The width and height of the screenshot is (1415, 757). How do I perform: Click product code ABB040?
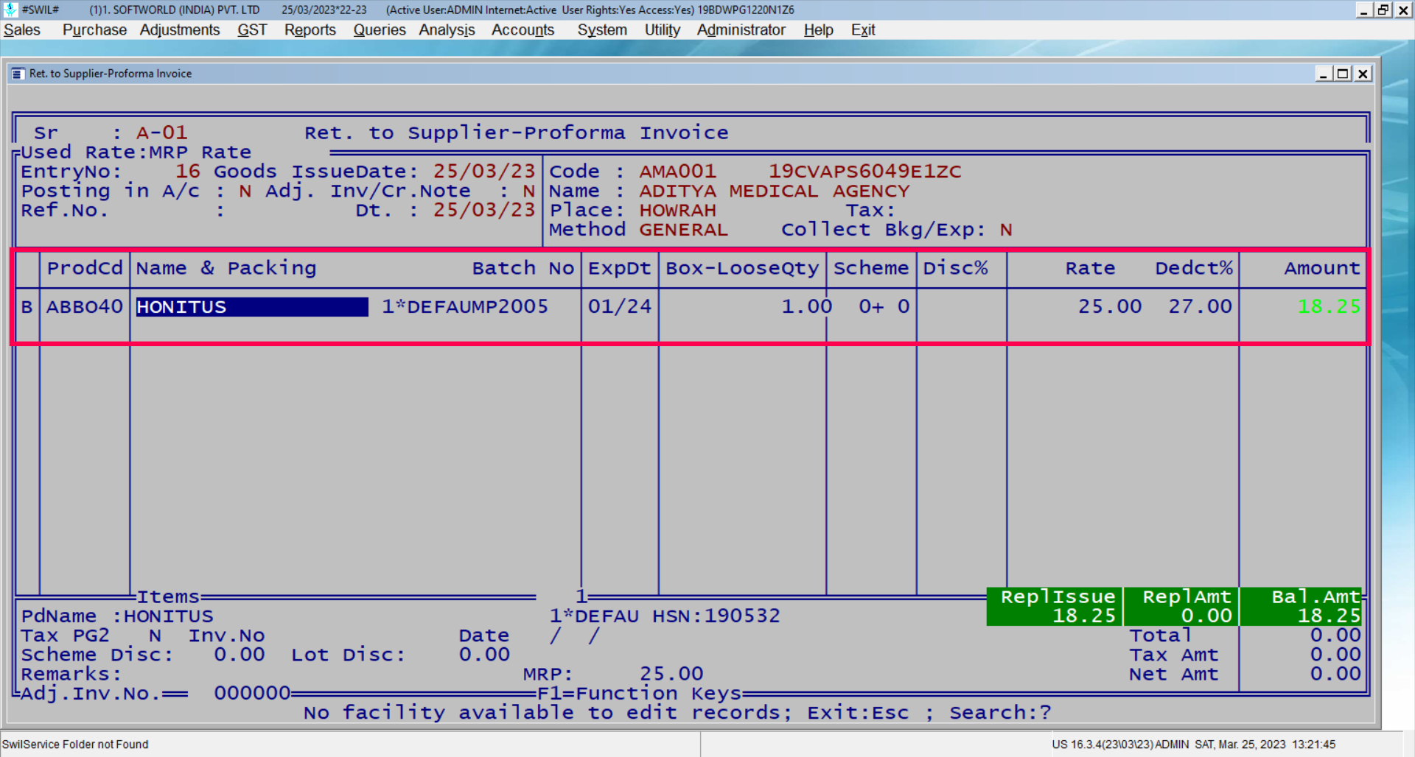pyautogui.click(x=85, y=307)
